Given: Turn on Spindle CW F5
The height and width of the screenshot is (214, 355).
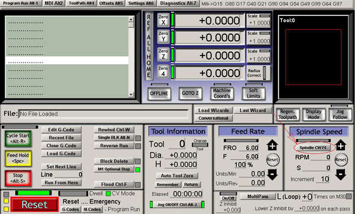Looking at the screenshot, I should (312, 148).
